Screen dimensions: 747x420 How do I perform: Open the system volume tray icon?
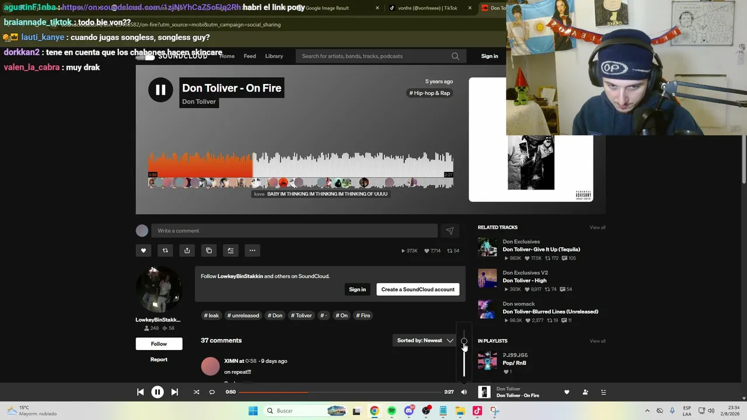[711, 411]
